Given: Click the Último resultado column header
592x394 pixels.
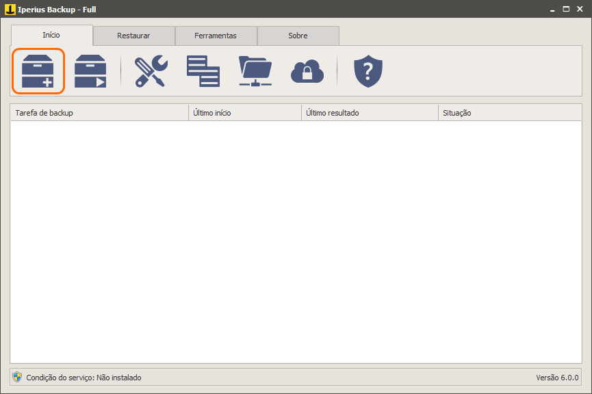Looking at the screenshot, I should click(x=370, y=113).
